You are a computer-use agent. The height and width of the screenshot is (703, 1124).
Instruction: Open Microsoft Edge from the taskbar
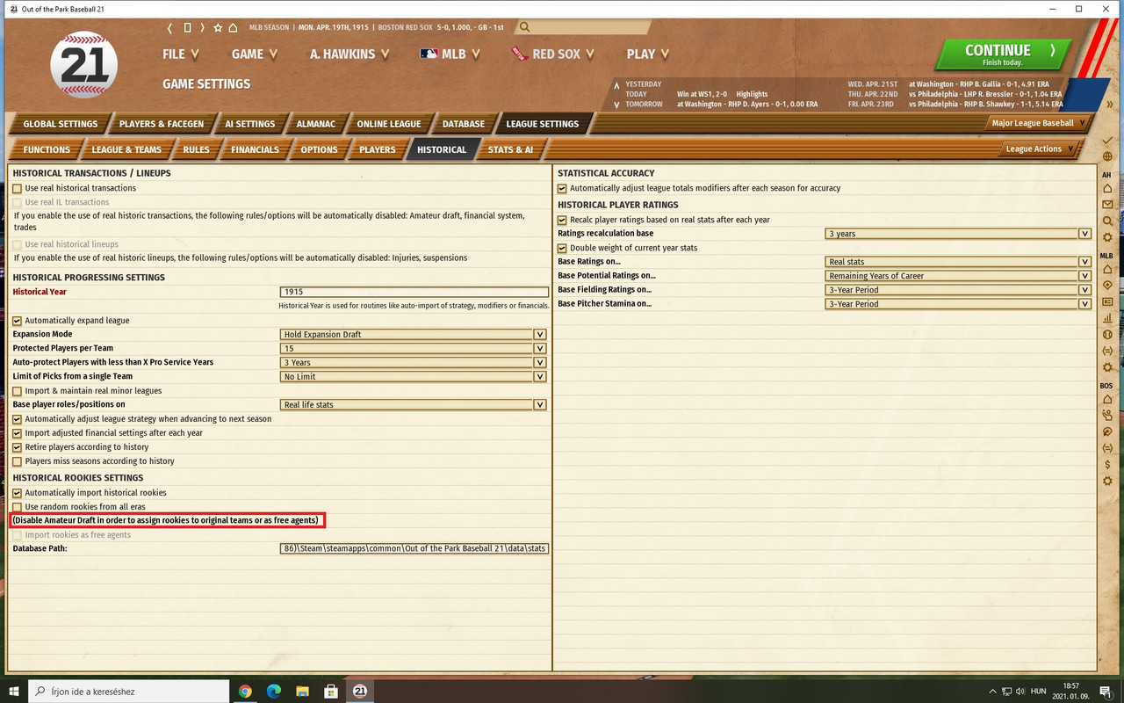(274, 692)
